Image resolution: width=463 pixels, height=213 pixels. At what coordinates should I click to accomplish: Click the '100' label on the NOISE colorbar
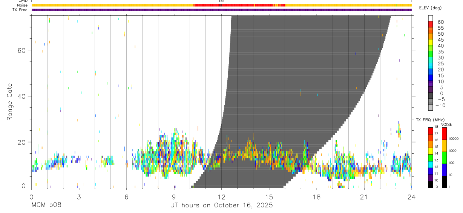point(452,163)
